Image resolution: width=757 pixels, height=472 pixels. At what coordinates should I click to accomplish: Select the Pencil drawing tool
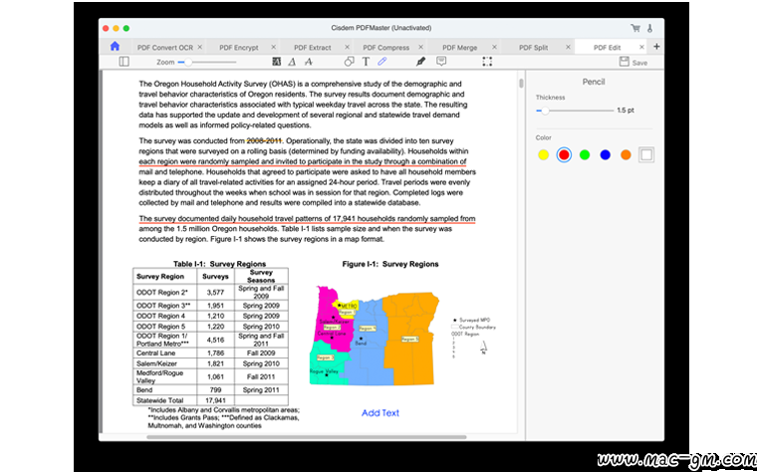pyautogui.click(x=382, y=62)
